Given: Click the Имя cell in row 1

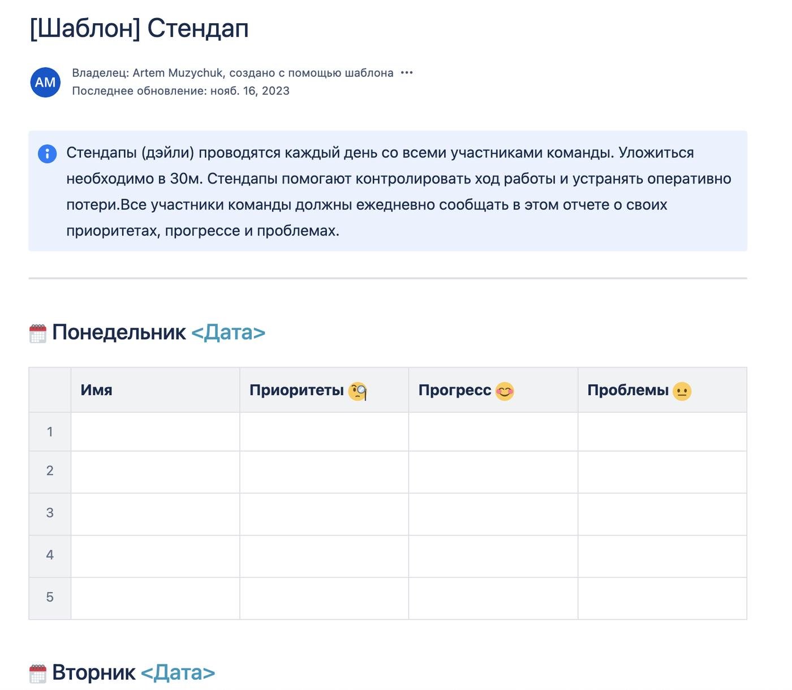Looking at the screenshot, I should [x=155, y=432].
